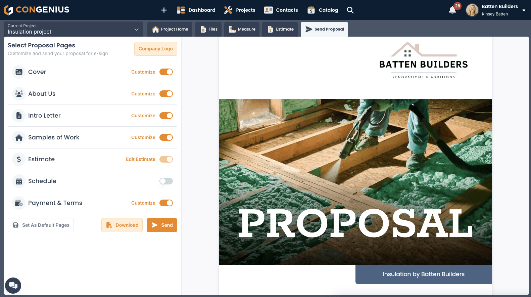Image resolution: width=531 pixels, height=297 pixels.
Task: Customize the Payment & Terms page
Action: tap(143, 203)
